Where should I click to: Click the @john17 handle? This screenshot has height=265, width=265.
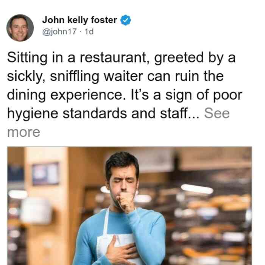click(59, 31)
